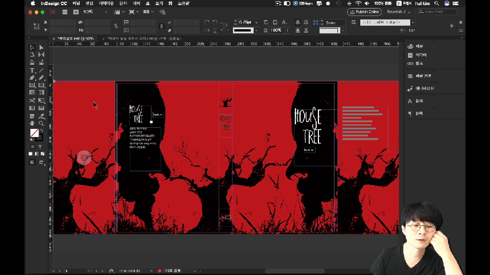Open the stroke style dropdown
This screenshot has height=275, width=490.
pyautogui.click(x=256, y=30)
